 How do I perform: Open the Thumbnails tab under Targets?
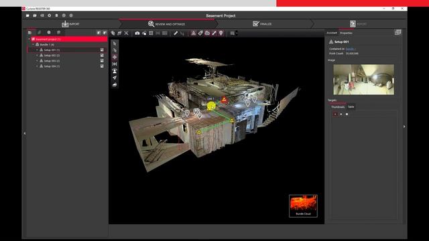(x=338, y=107)
